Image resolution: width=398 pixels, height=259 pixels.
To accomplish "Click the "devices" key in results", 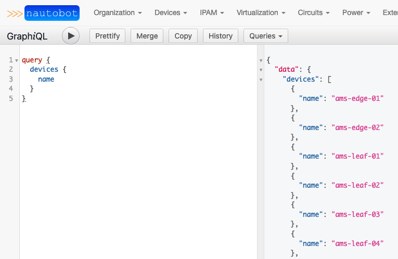I will tap(301, 79).
